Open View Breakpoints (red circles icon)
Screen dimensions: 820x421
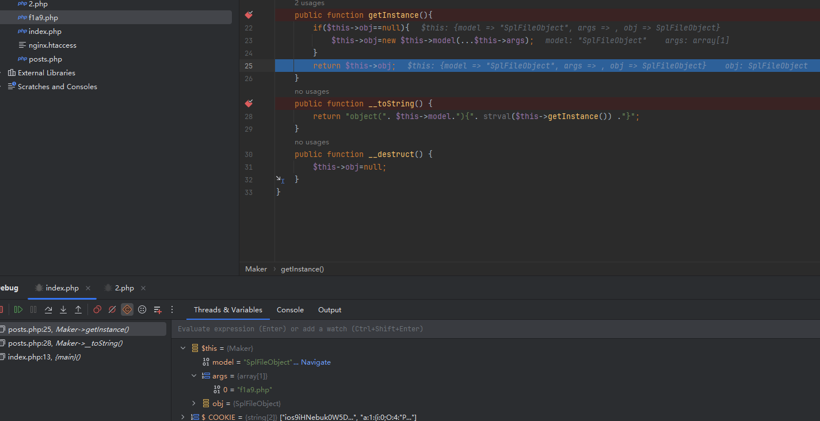click(97, 309)
